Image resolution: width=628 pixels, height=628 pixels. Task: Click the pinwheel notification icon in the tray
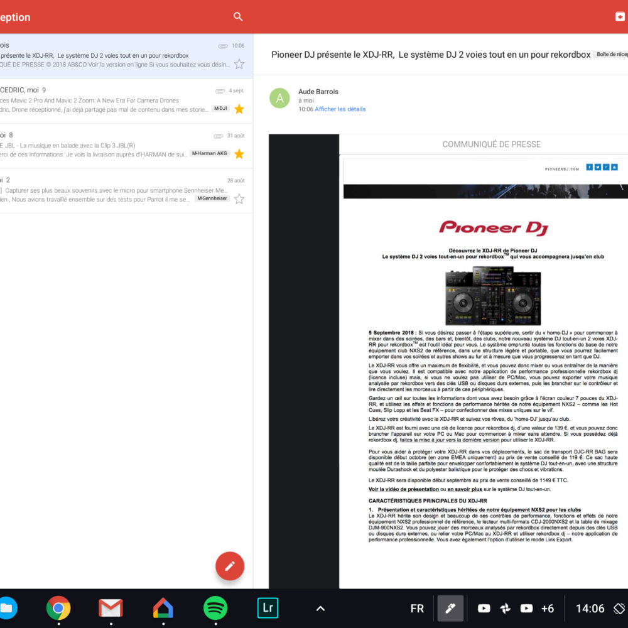click(x=506, y=609)
